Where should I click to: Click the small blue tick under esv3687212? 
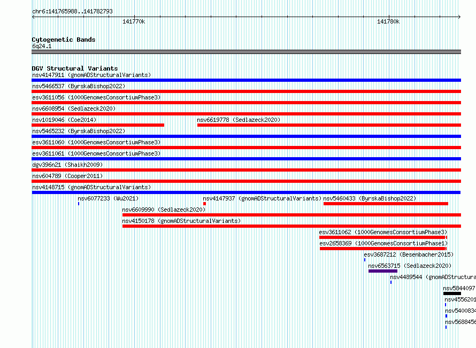pos(365,260)
